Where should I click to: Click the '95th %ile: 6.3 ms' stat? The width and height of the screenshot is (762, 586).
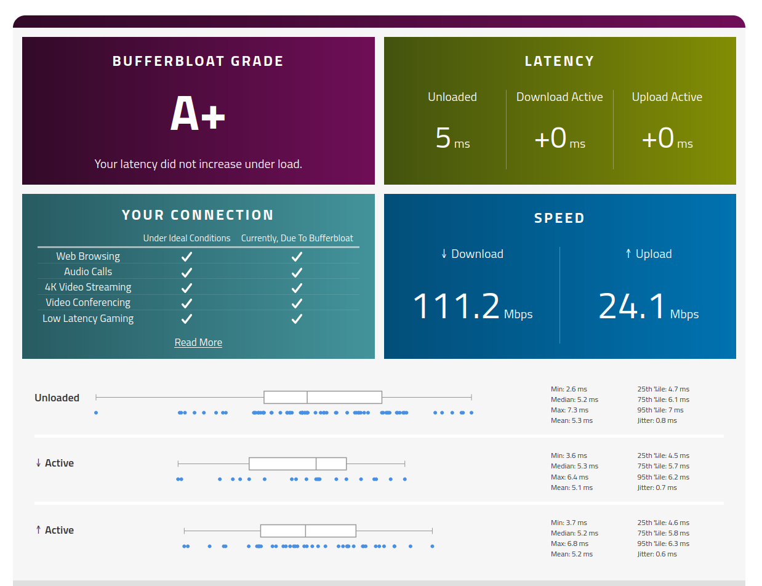663,544
